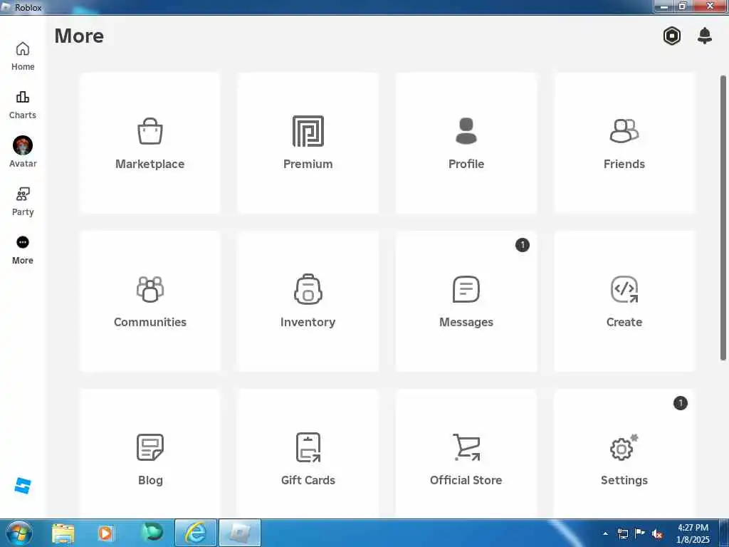The width and height of the screenshot is (729, 547).
Task: Click the taskbar clock showing 4:27 PM
Action: pos(693,533)
